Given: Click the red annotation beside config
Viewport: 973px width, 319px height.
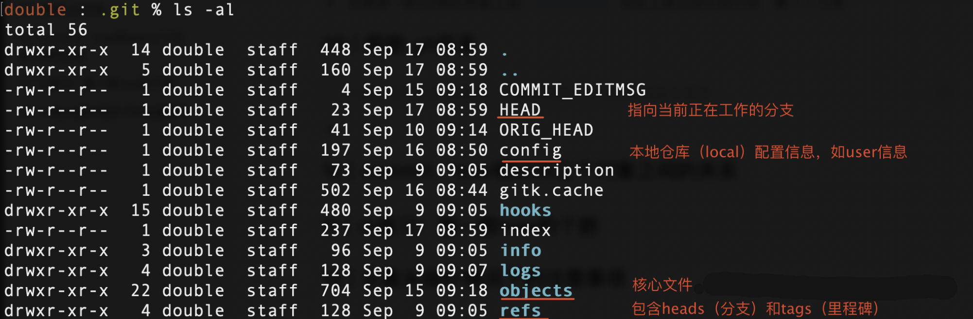Looking at the screenshot, I should pos(768,152).
